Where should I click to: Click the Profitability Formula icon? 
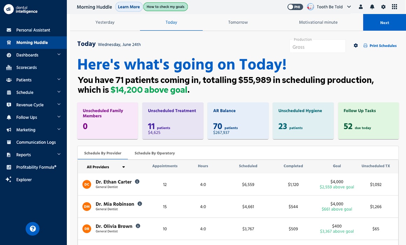[x=9, y=167]
